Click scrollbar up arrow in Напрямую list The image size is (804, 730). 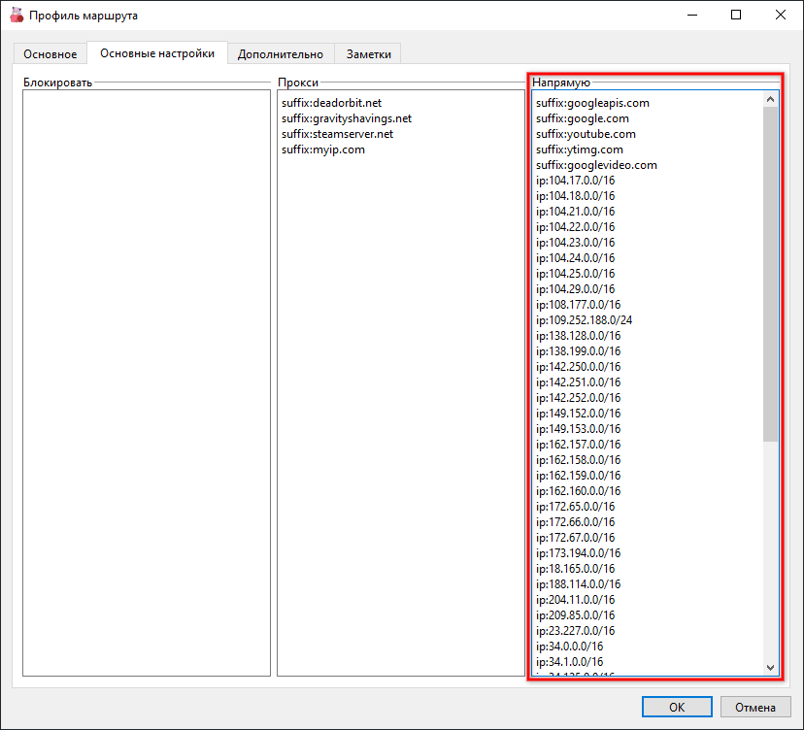(x=770, y=99)
